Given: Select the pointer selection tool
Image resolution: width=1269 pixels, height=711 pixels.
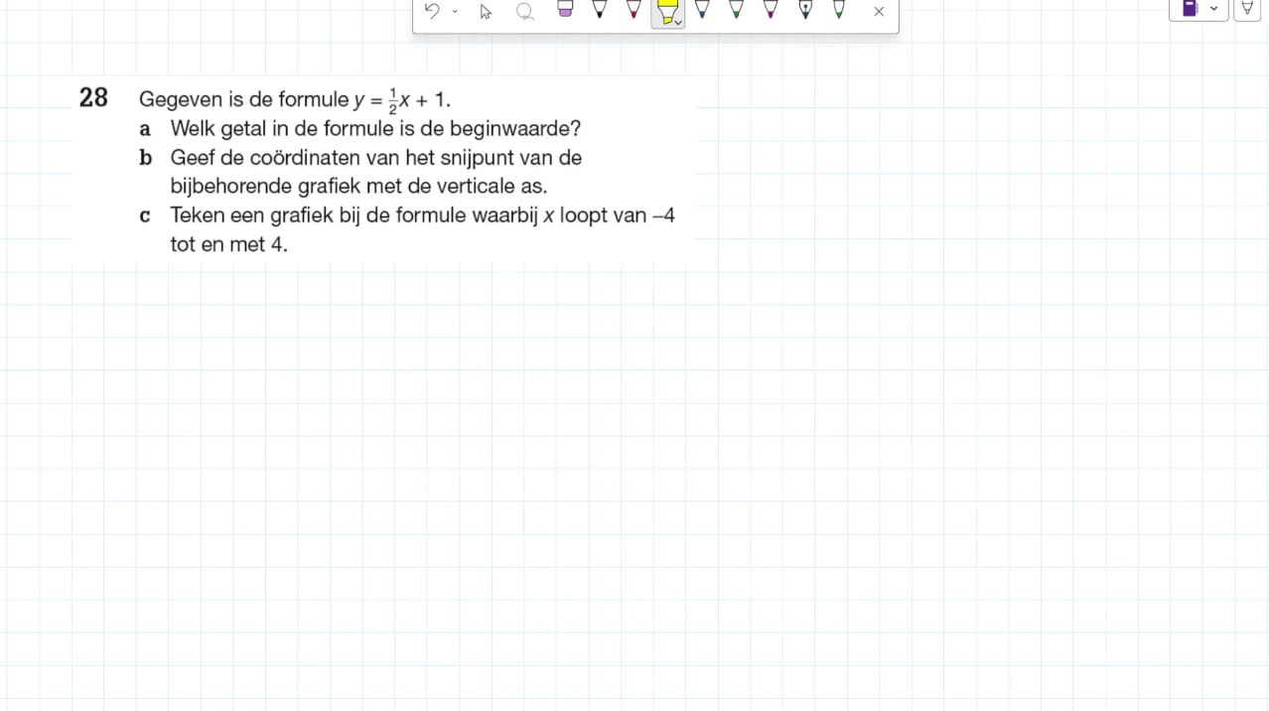Looking at the screenshot, I should pyautogui.click(x=486, y=12).
